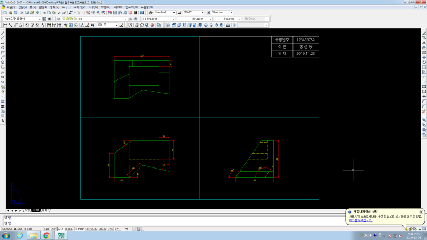
Task: Click the Undo arrow icon
Action: click(70, 12)
